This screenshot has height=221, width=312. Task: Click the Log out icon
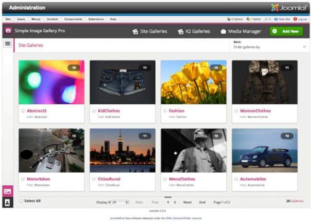[295, 19]
